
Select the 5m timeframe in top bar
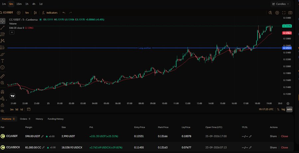point(11,4)
